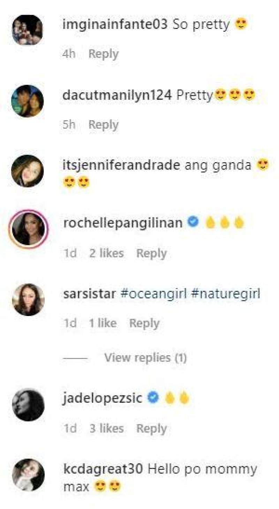
Task: Reply to jadelopezsic's comment
Action: click(x=151, y=428)
